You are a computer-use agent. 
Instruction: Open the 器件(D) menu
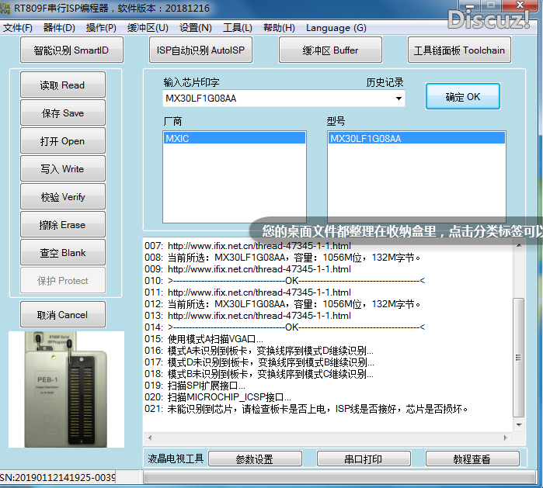click(59, 28)
